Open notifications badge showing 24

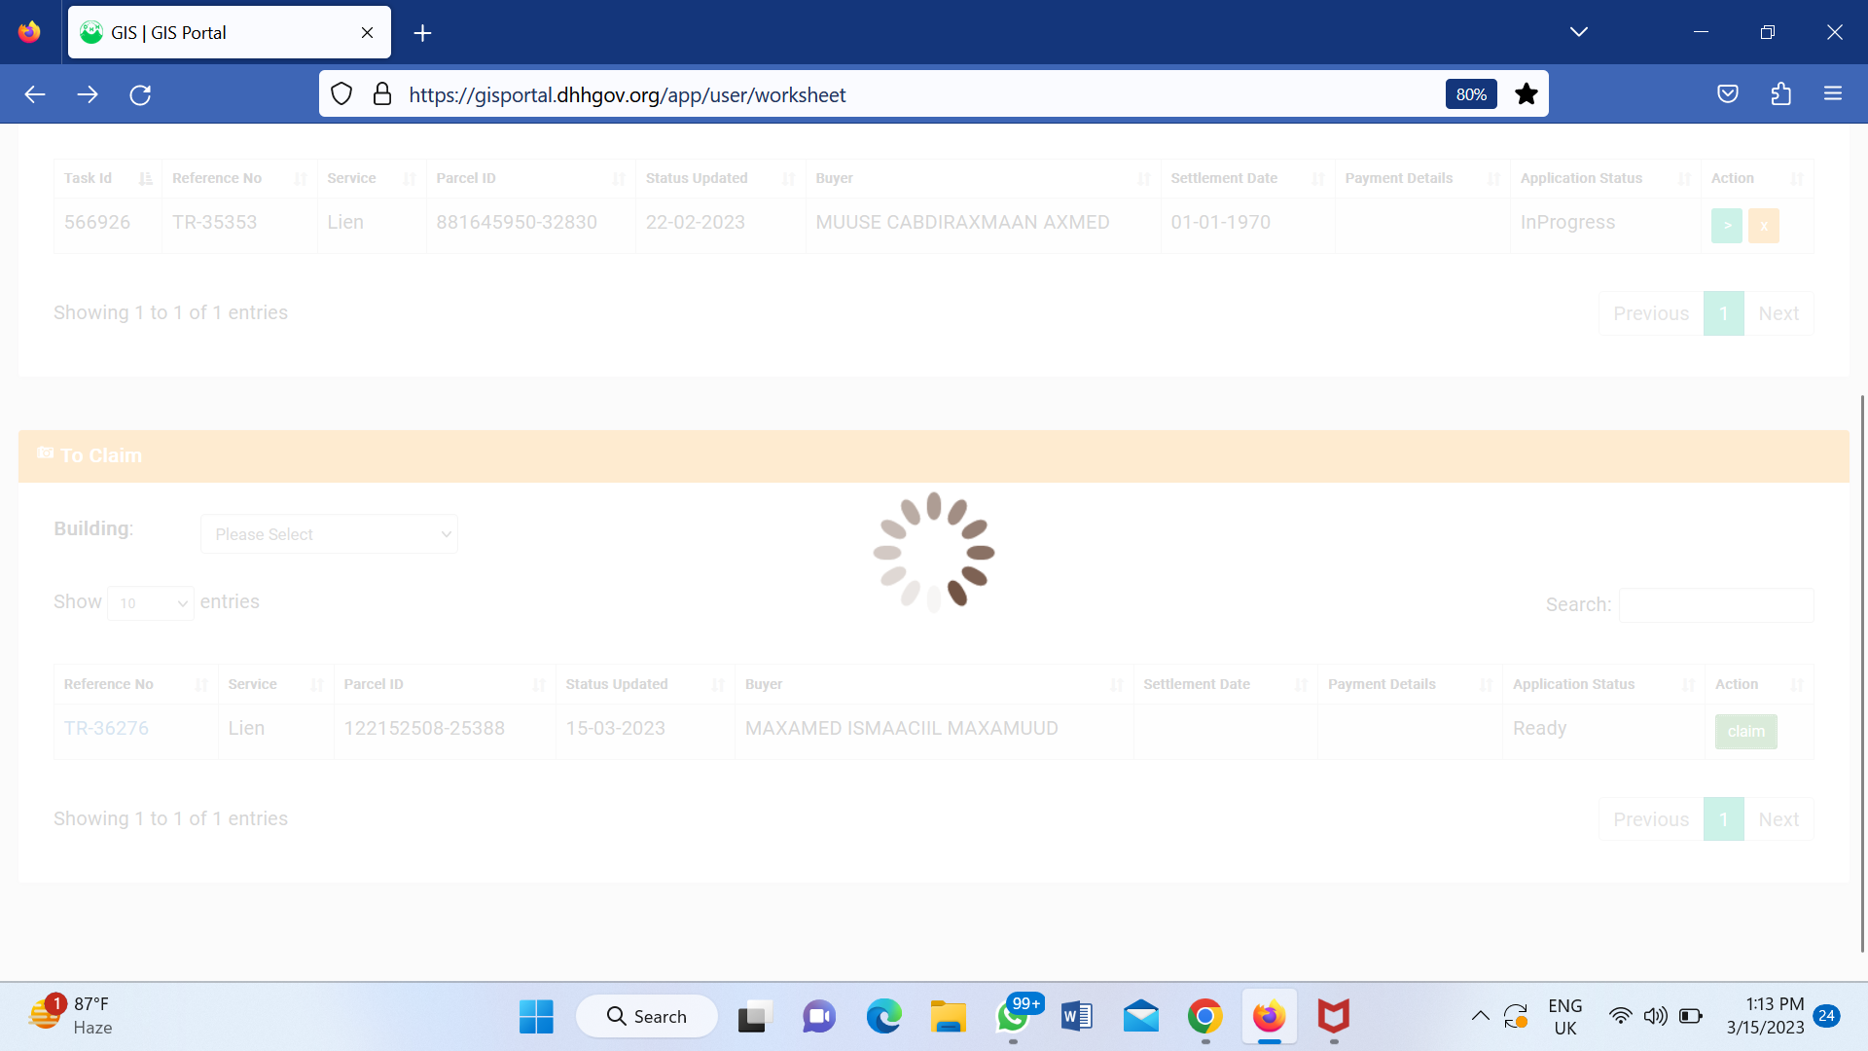click(1826, 1016)
